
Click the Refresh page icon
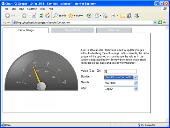pos(41,16)
